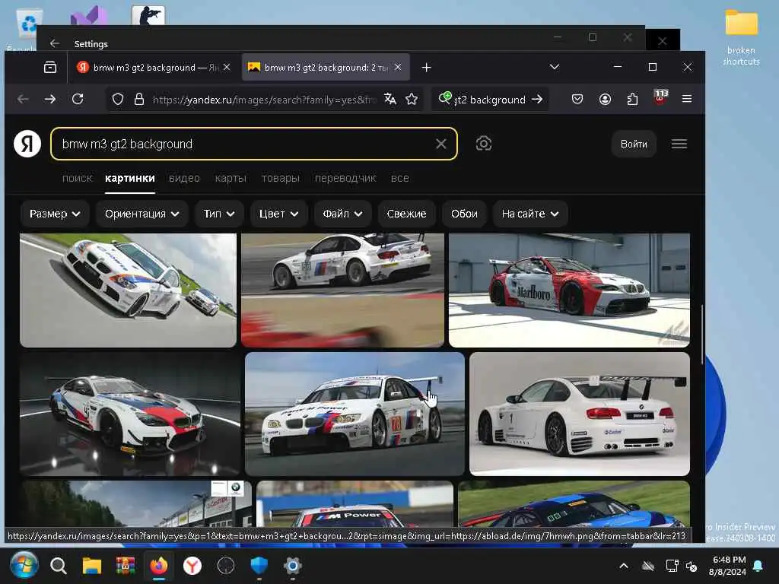Focus the Firefox URL address field
The height and width of the screenshot is (584, 779).
point(263,100)
